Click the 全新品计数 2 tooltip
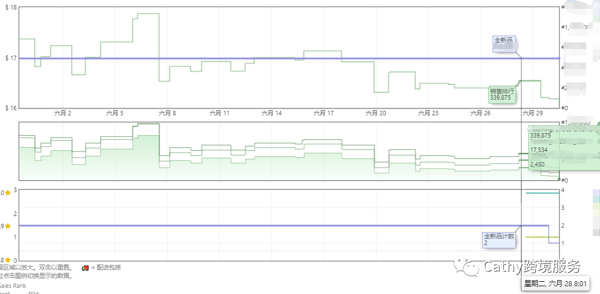The image size is (600, 294). 499,239
